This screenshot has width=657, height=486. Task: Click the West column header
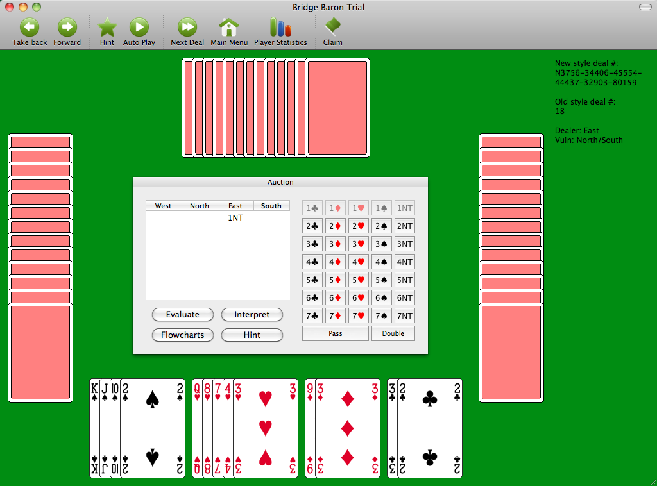pos(164,206)
